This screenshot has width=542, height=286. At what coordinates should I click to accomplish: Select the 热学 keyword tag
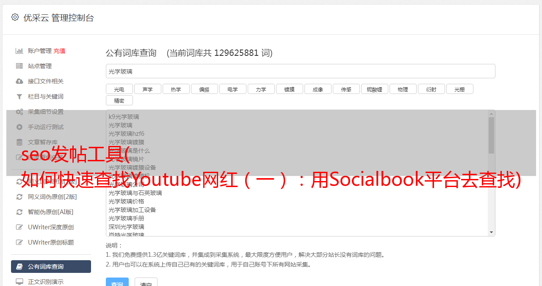click(x=176, y=89)
